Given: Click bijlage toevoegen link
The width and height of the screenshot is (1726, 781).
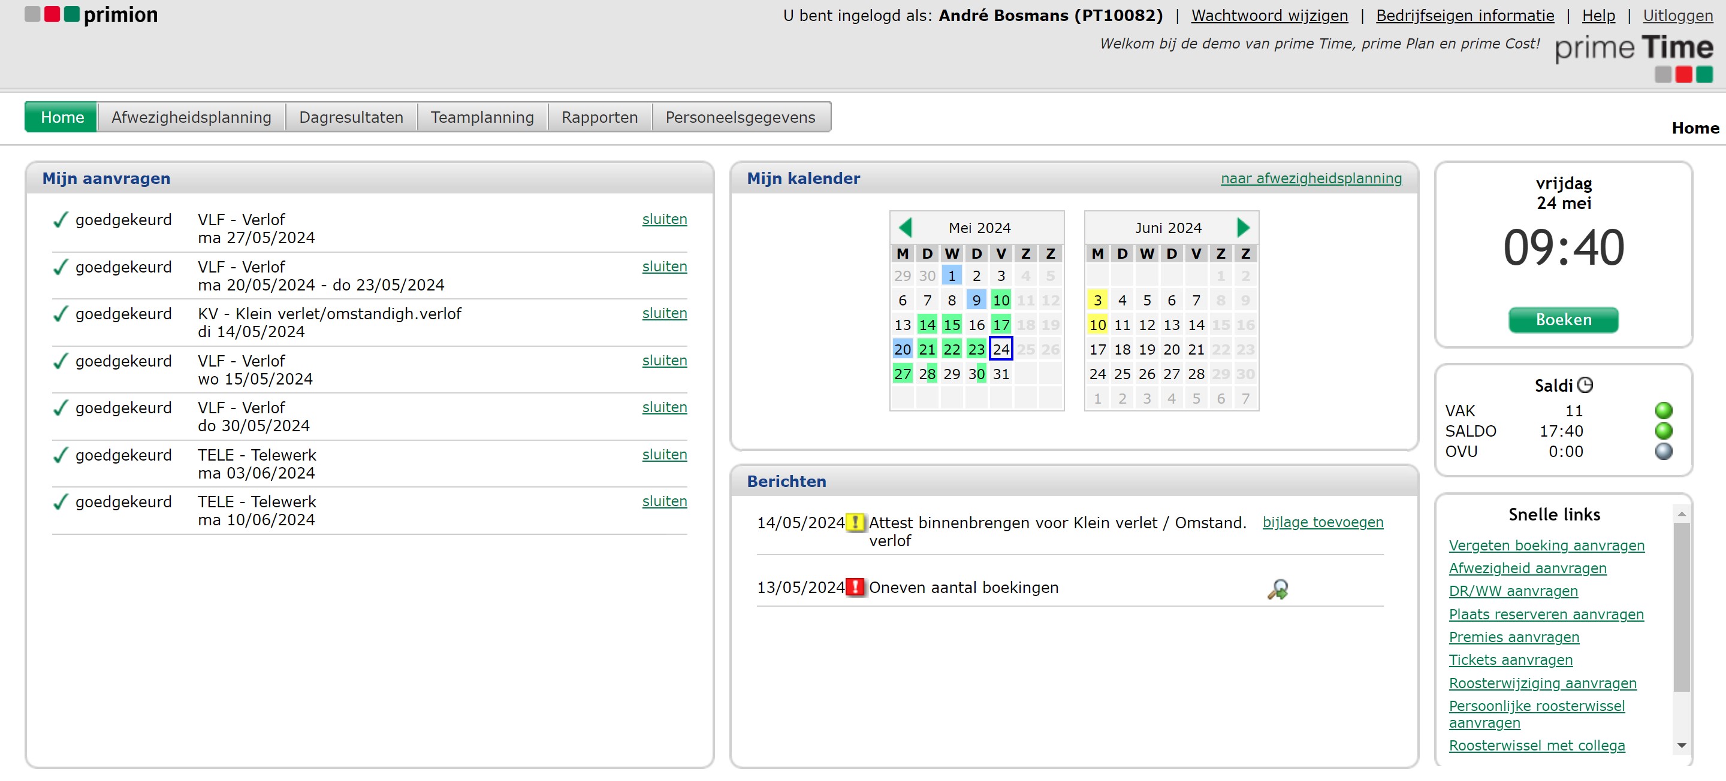Looking at the screenshot, I should pos(1322,522).
